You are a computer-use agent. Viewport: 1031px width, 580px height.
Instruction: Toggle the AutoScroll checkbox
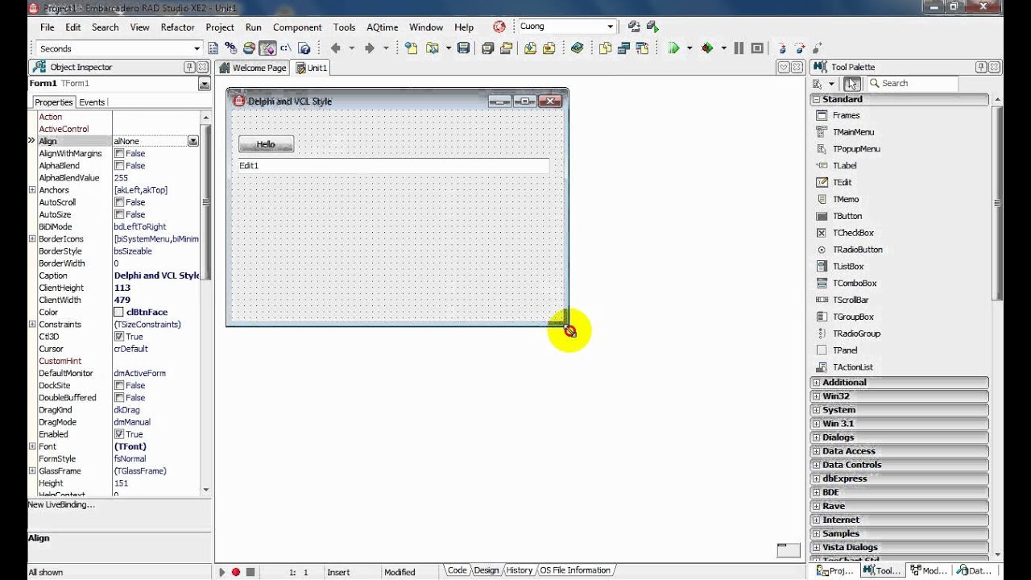(x=119, y=202)
